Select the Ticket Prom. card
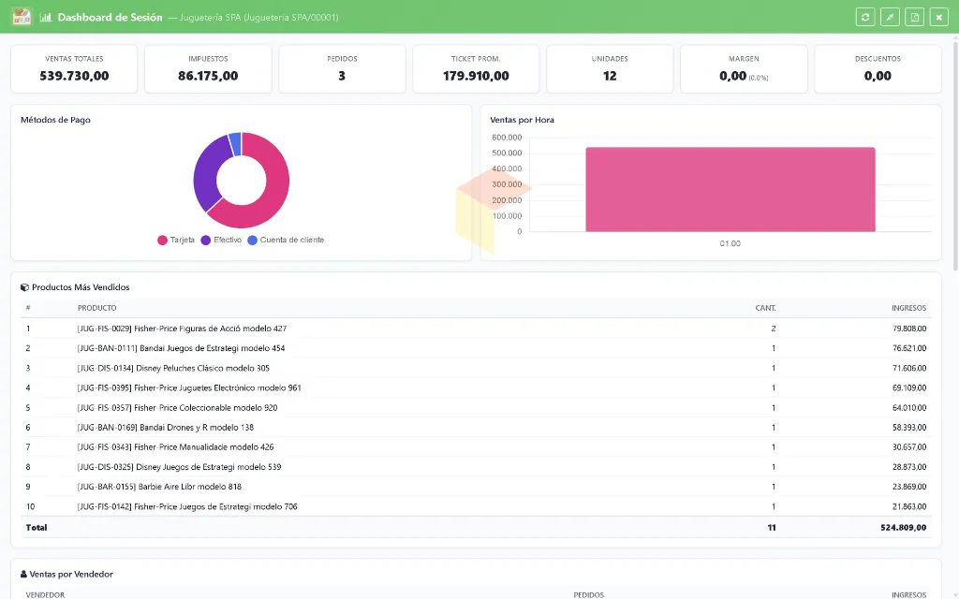This screenshot has width=959, height=599. 476,69
